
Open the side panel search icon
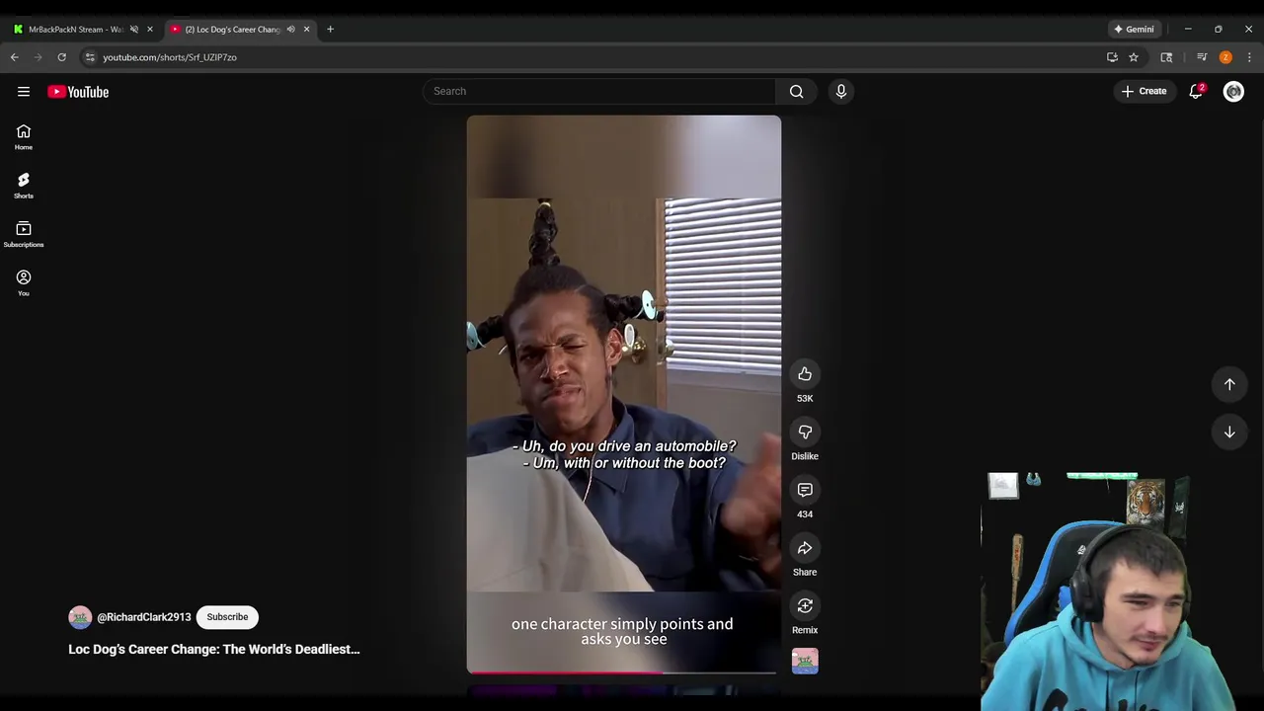pyautogui.click(x=1166, y=57)
